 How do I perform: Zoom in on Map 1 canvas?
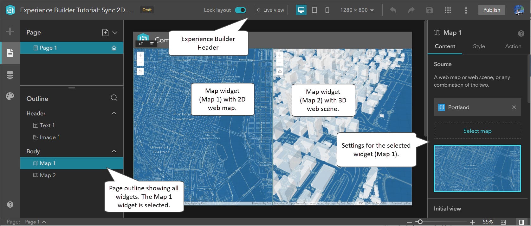[140, 55]
